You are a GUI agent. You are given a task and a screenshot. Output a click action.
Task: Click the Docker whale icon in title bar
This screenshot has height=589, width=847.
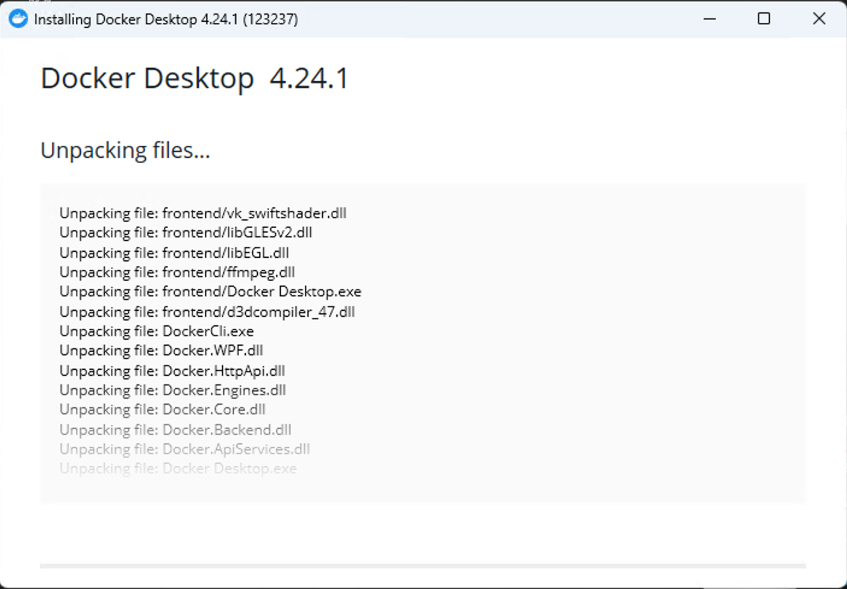tap(18, 19)
